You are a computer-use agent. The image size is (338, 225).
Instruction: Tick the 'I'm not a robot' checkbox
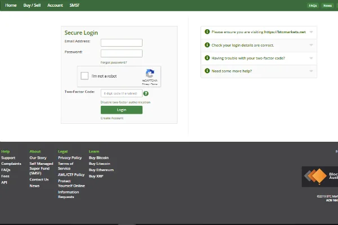click(84, 76)
